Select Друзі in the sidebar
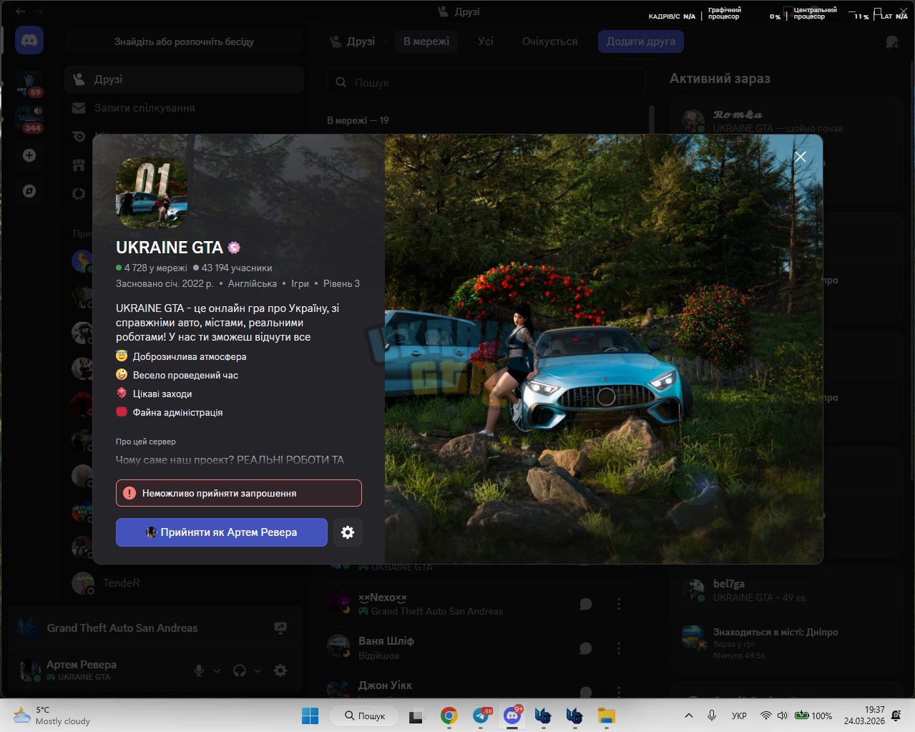 tap(184, 79)
